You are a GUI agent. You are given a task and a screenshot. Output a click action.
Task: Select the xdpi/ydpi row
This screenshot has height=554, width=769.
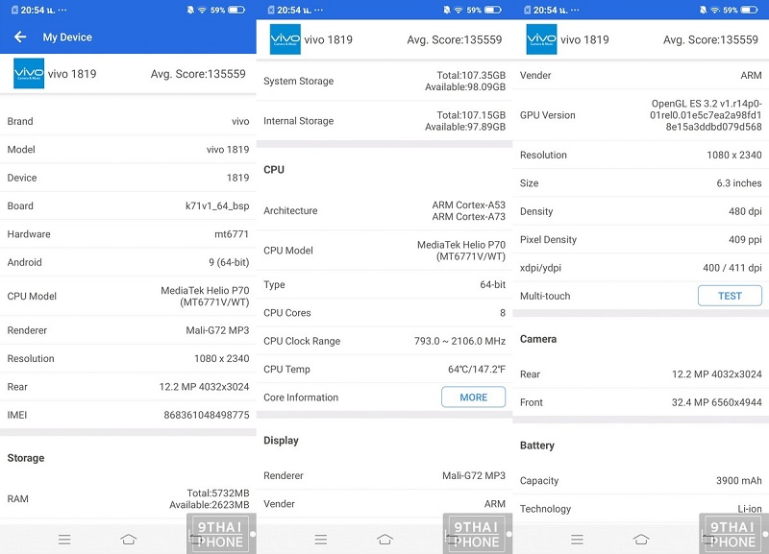(641, 268)
